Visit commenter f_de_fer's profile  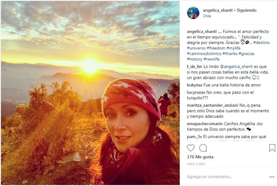pyautogui.click(x=195, y=67)
